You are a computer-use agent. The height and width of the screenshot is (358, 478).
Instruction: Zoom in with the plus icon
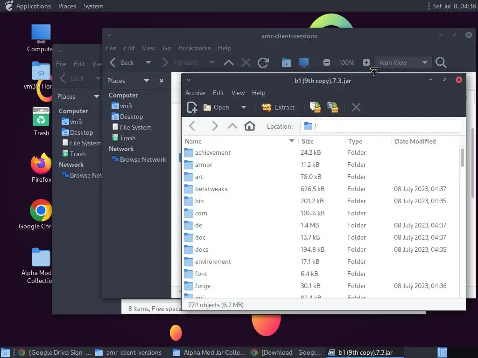coord(366,62)
